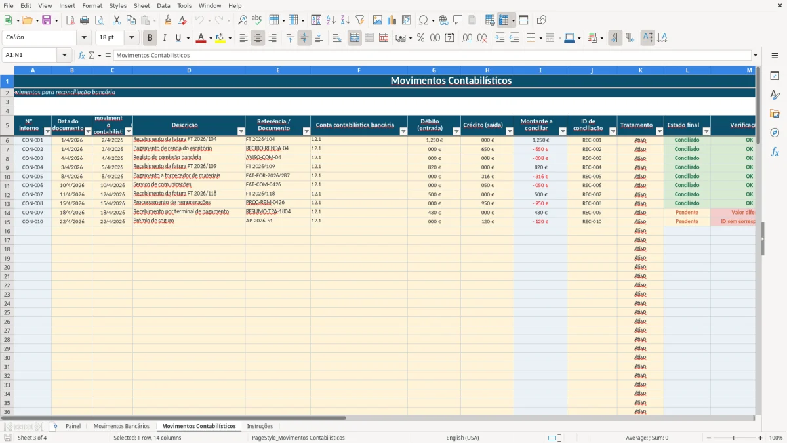Apply the yellow background color swatch
The width and height of the screenshot is (787, 443).
tap(220, 38)
